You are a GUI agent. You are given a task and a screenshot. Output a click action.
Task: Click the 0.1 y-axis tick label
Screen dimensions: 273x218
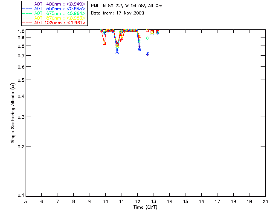[21, 195]
